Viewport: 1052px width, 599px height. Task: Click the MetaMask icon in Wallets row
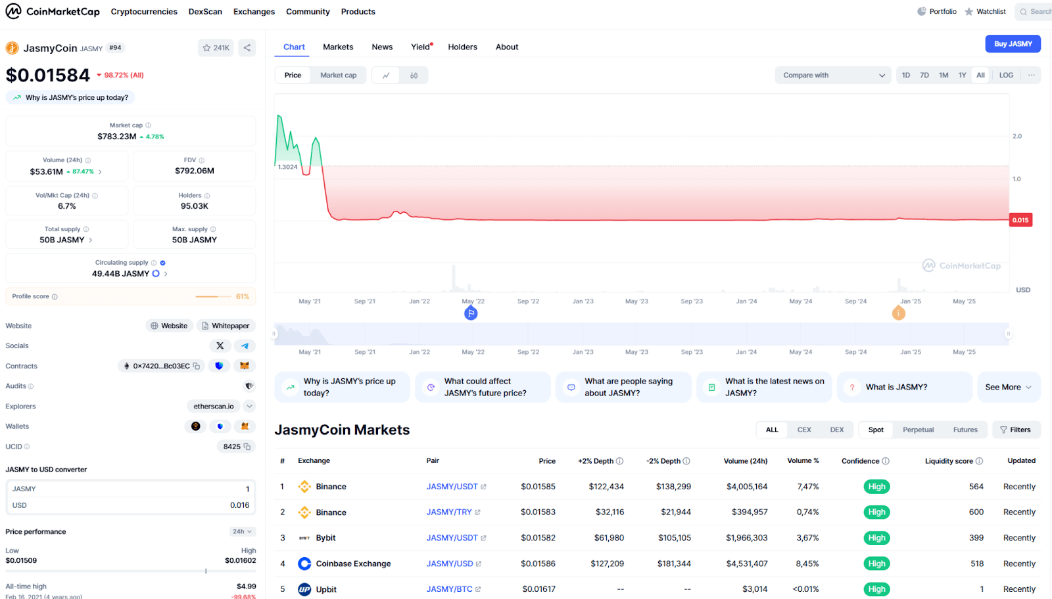pyautogui.click(x=245, y=426)
